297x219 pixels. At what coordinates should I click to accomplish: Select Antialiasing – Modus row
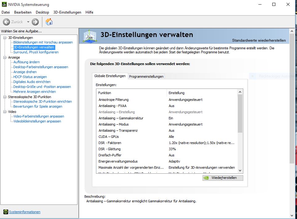pyautogui.click(x=167, y=124)
